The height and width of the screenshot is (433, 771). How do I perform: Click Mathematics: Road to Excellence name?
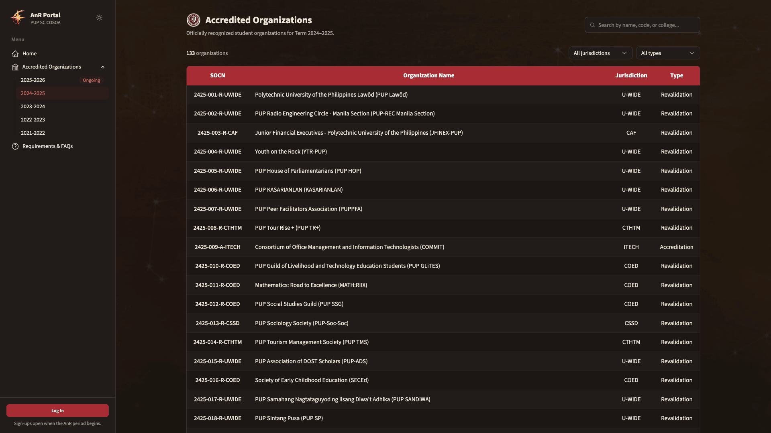(x=311, y=285)
